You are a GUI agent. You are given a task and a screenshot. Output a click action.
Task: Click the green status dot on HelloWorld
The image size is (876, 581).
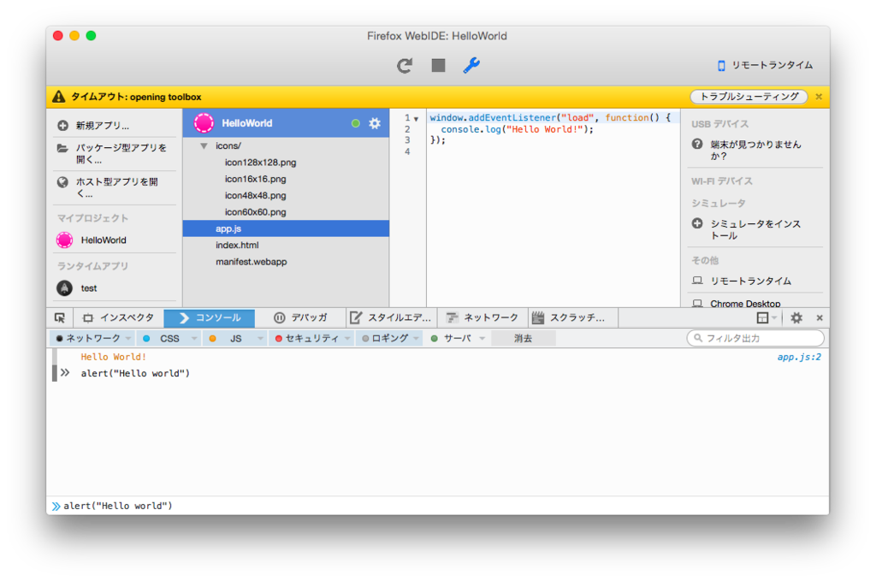click(355, 123)
